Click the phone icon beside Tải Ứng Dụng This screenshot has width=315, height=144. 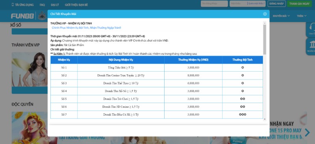(x=13, y=5)
